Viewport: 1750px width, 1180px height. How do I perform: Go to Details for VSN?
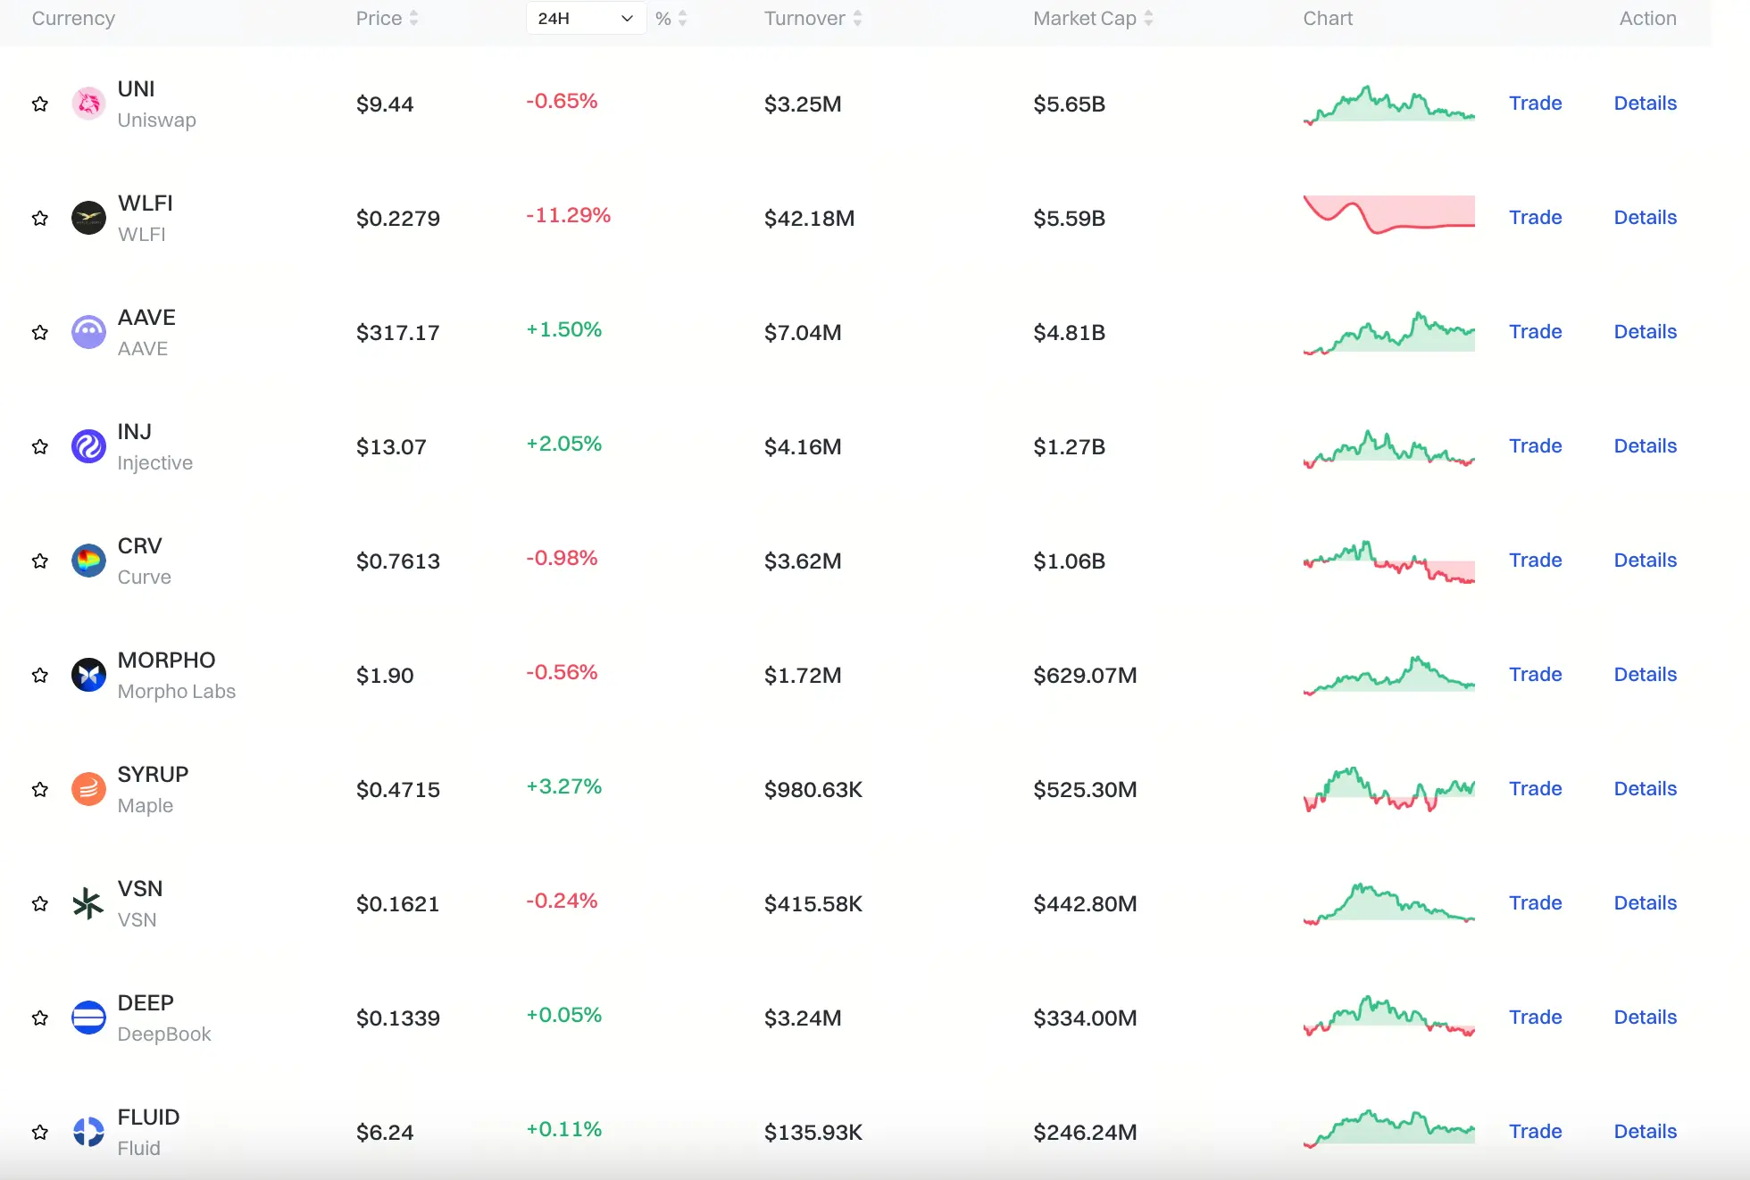pos(1645,903)
